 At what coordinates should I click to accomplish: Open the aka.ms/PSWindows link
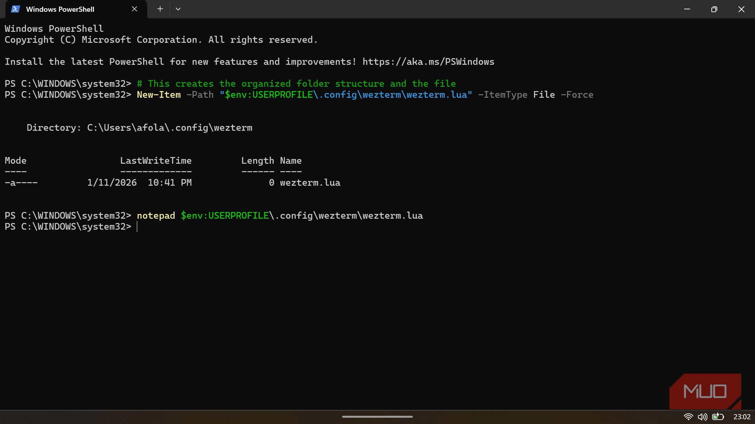click(428, 62)
